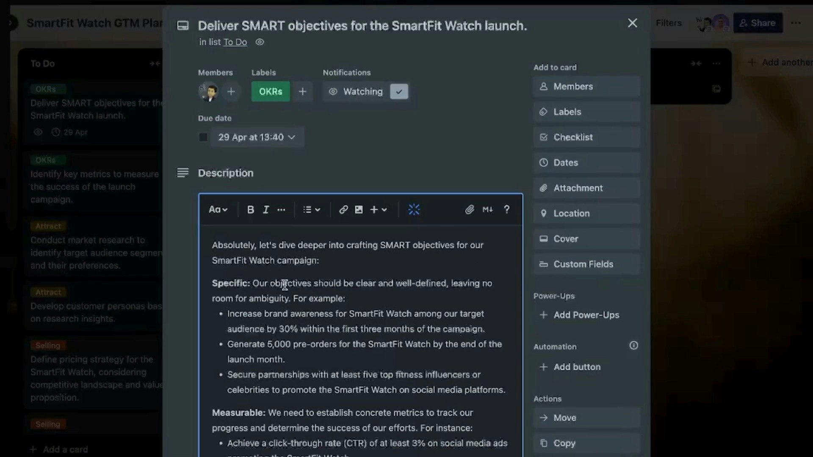
Task: Open the editor help question mark
Action: (x=506, y=209)
